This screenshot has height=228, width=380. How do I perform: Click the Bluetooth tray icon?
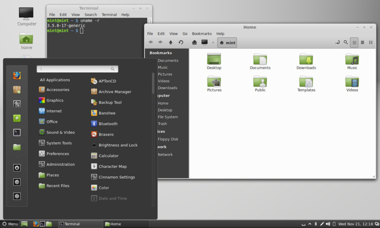[x=315, y=224]
